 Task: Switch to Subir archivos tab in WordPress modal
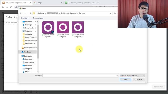(12, 22)
